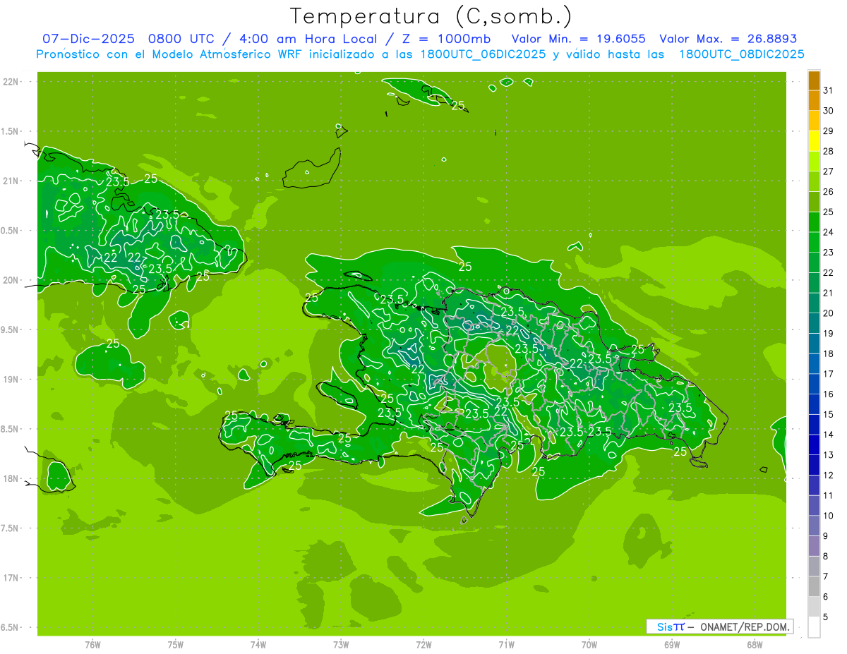The height and width of the screenshot is (654, 847).
Task: Click the "27" label on the color scale
Action: 828,171
